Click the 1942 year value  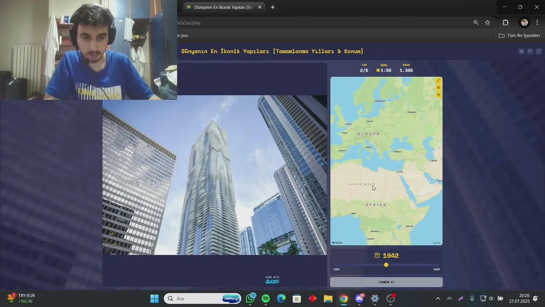coord(391,256)
